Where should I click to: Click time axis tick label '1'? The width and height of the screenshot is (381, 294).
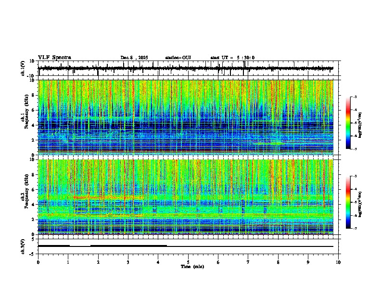coord(68,262)
